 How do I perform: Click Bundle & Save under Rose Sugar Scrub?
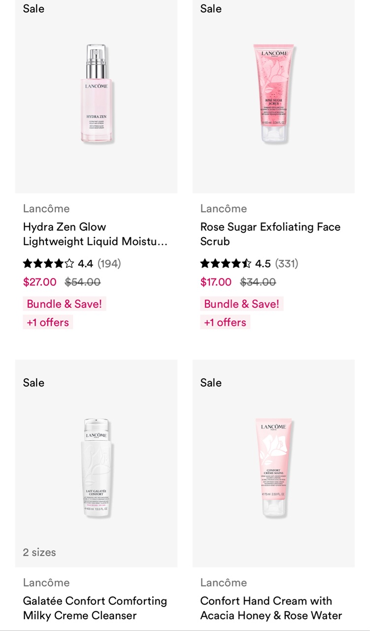[242, 304]
